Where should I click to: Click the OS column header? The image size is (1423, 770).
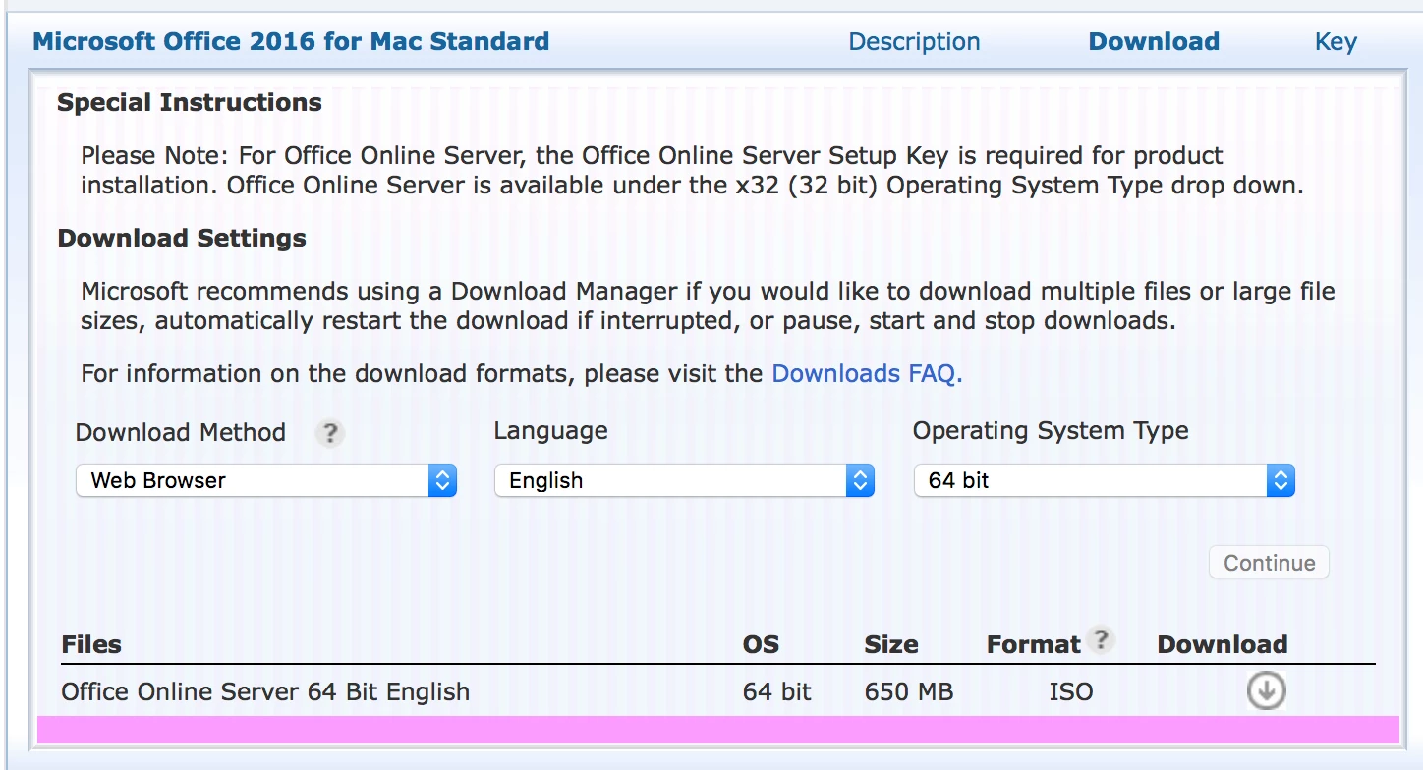coord(761,644)
